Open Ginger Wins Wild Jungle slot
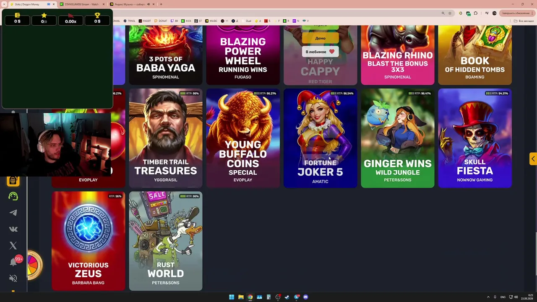The width and height of the screenshot is (537, 302). [398, 138]
